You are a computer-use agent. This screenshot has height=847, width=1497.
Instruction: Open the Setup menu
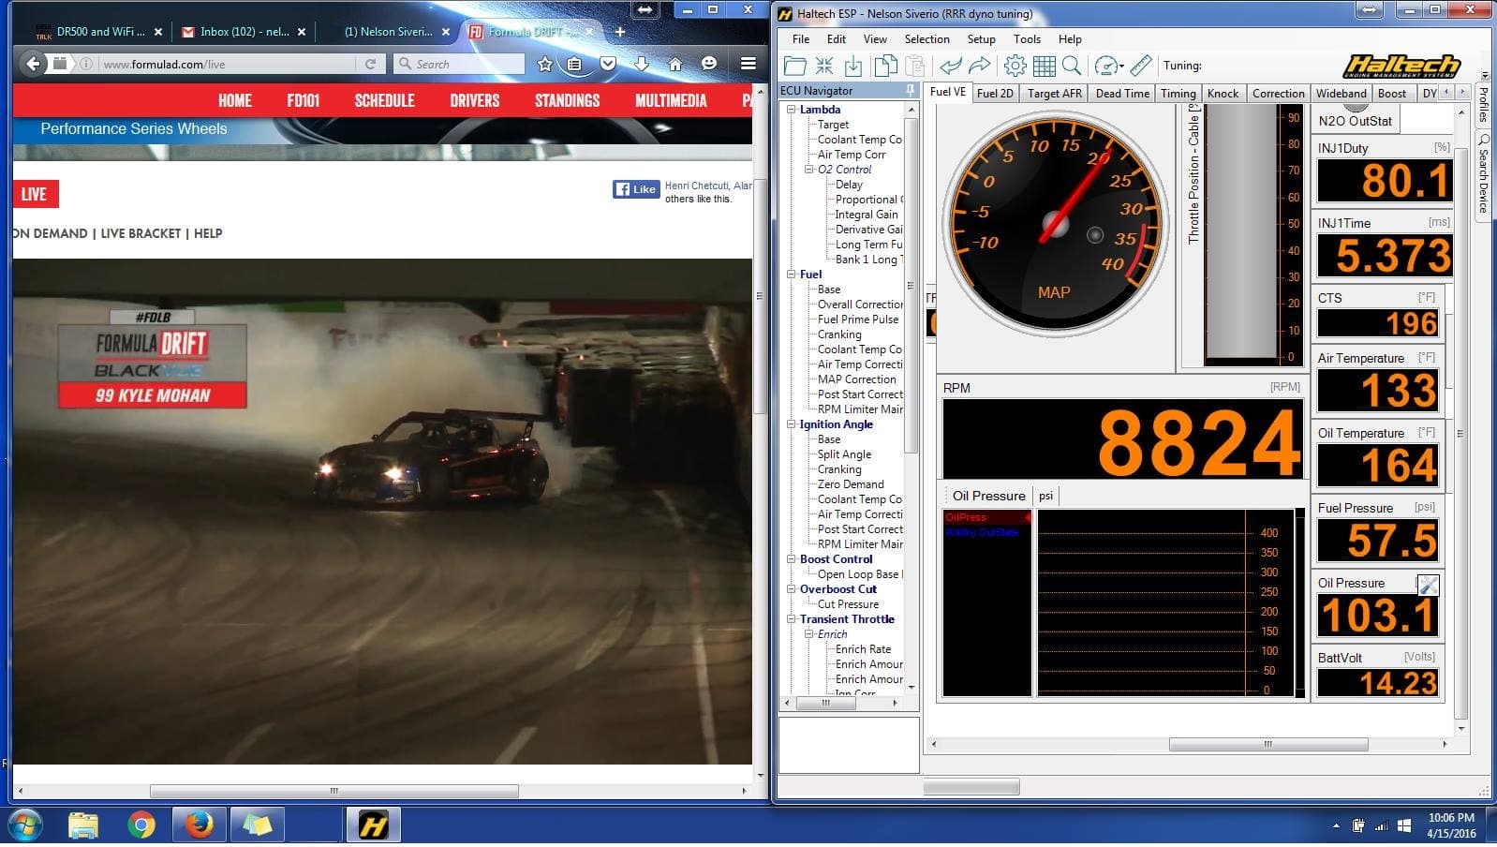coord(981,39)
